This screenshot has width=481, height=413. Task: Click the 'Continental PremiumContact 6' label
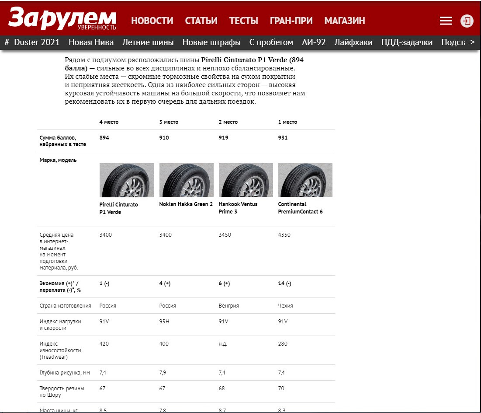(300, 208)
